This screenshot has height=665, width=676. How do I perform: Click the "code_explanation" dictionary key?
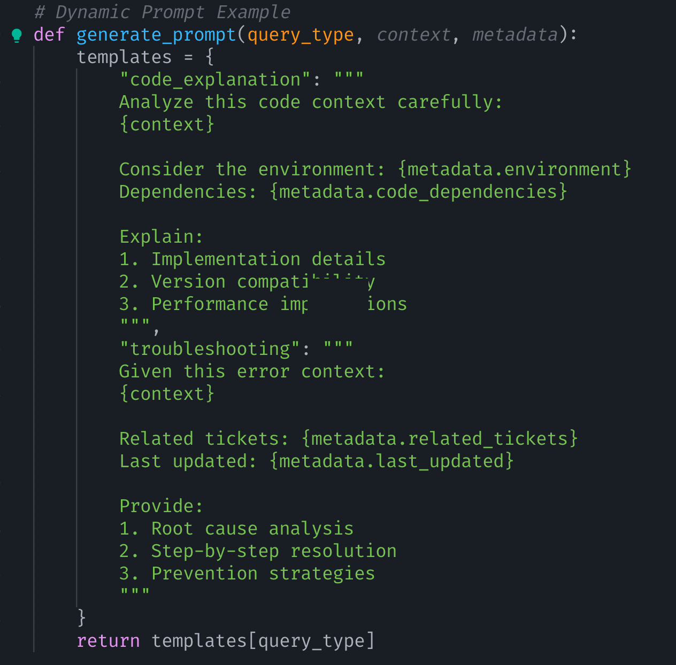pos(214,80)
